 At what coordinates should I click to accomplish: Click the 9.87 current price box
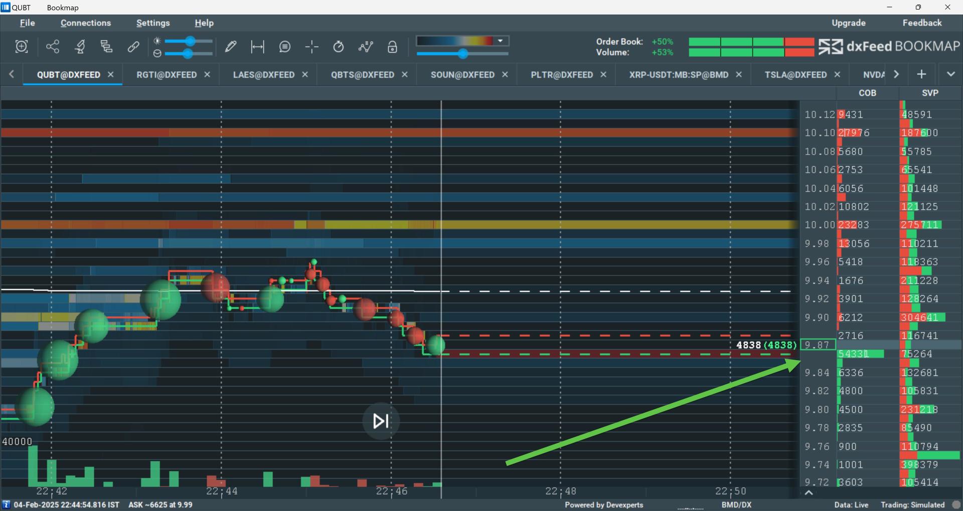(818, 345)
